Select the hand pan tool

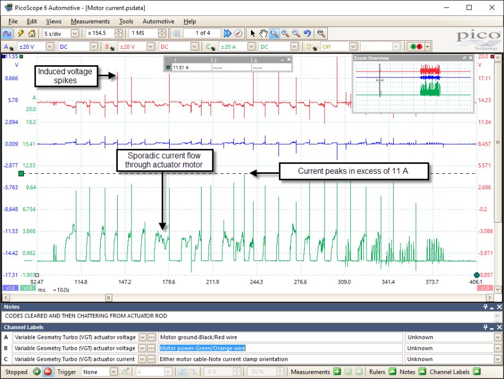263,33
